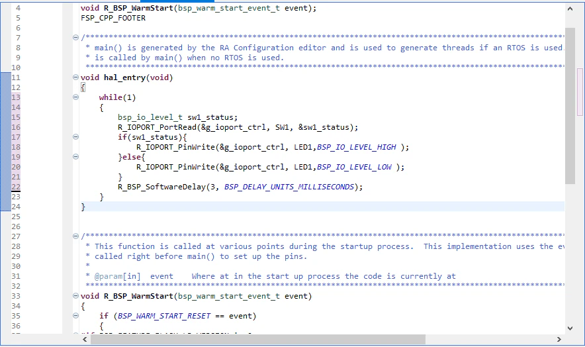585x347 pixels.
Task: Click R_BSP_WarmStart definition name on line 33
Action: tap(138, 296)
